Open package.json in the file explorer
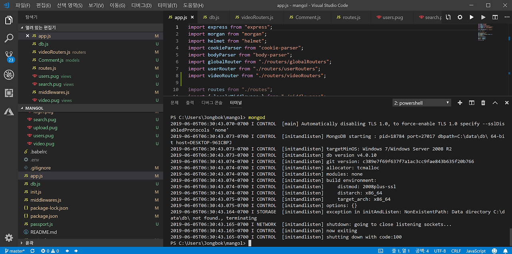Screen dimensions: 512x254 (44, 216)
